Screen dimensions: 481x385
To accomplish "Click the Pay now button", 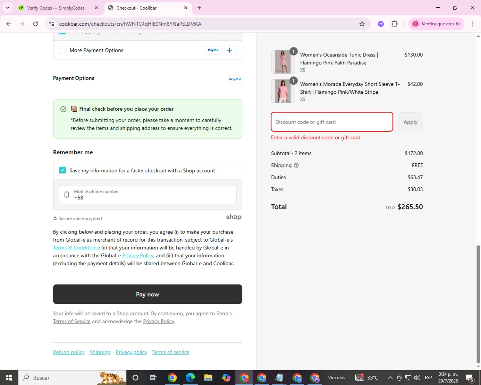I will [x=148, y=294].
